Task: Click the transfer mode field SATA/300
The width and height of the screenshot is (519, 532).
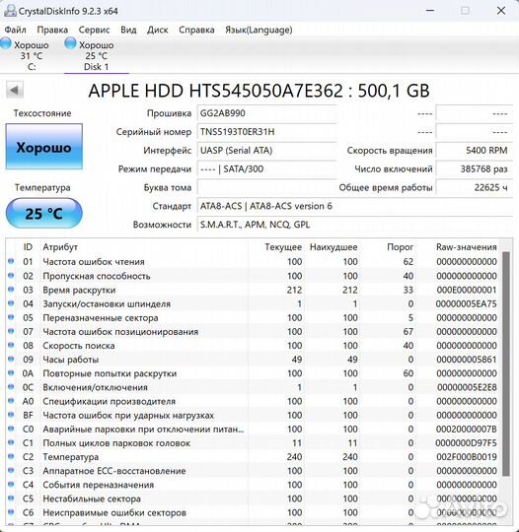Action: coord(266,169)
